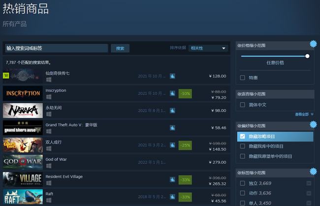Click the gear icon on the 依偏好缩小范围 panel
This screenshot has width=320, height=206.
313,124
